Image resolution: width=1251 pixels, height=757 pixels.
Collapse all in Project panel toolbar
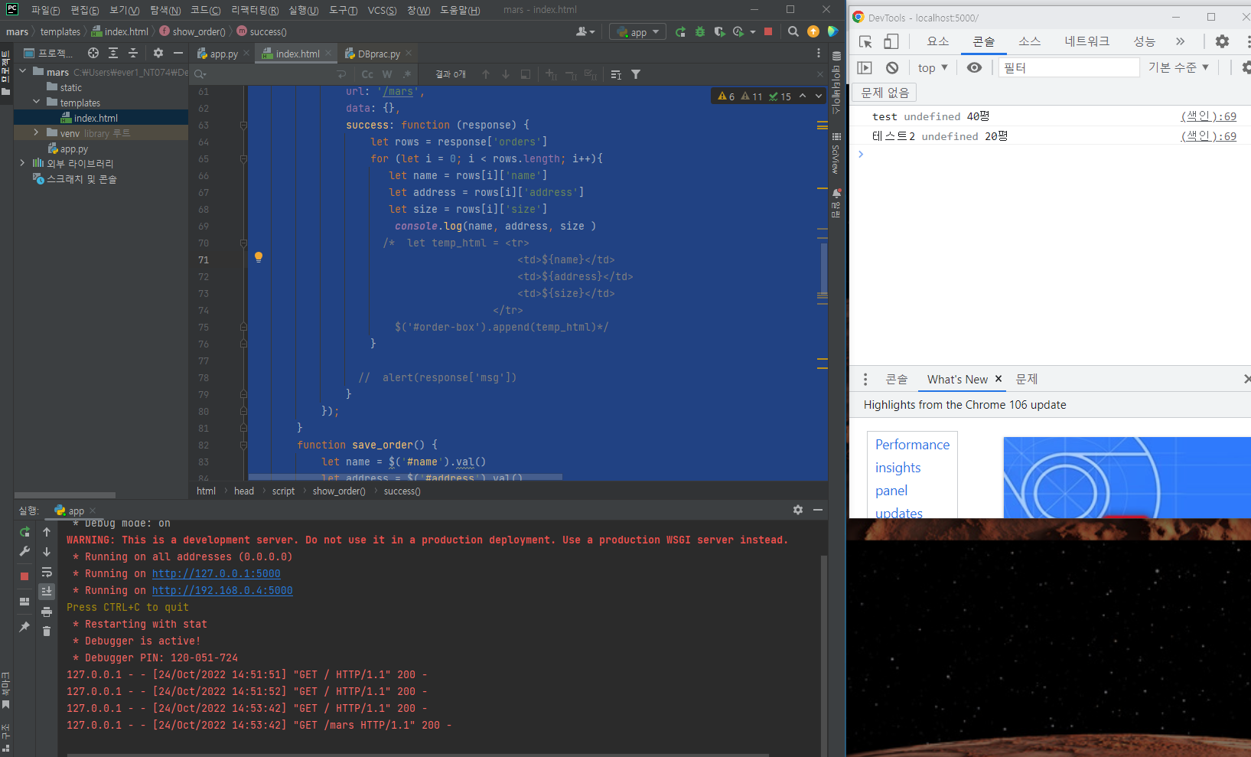(x=133, y=53)
